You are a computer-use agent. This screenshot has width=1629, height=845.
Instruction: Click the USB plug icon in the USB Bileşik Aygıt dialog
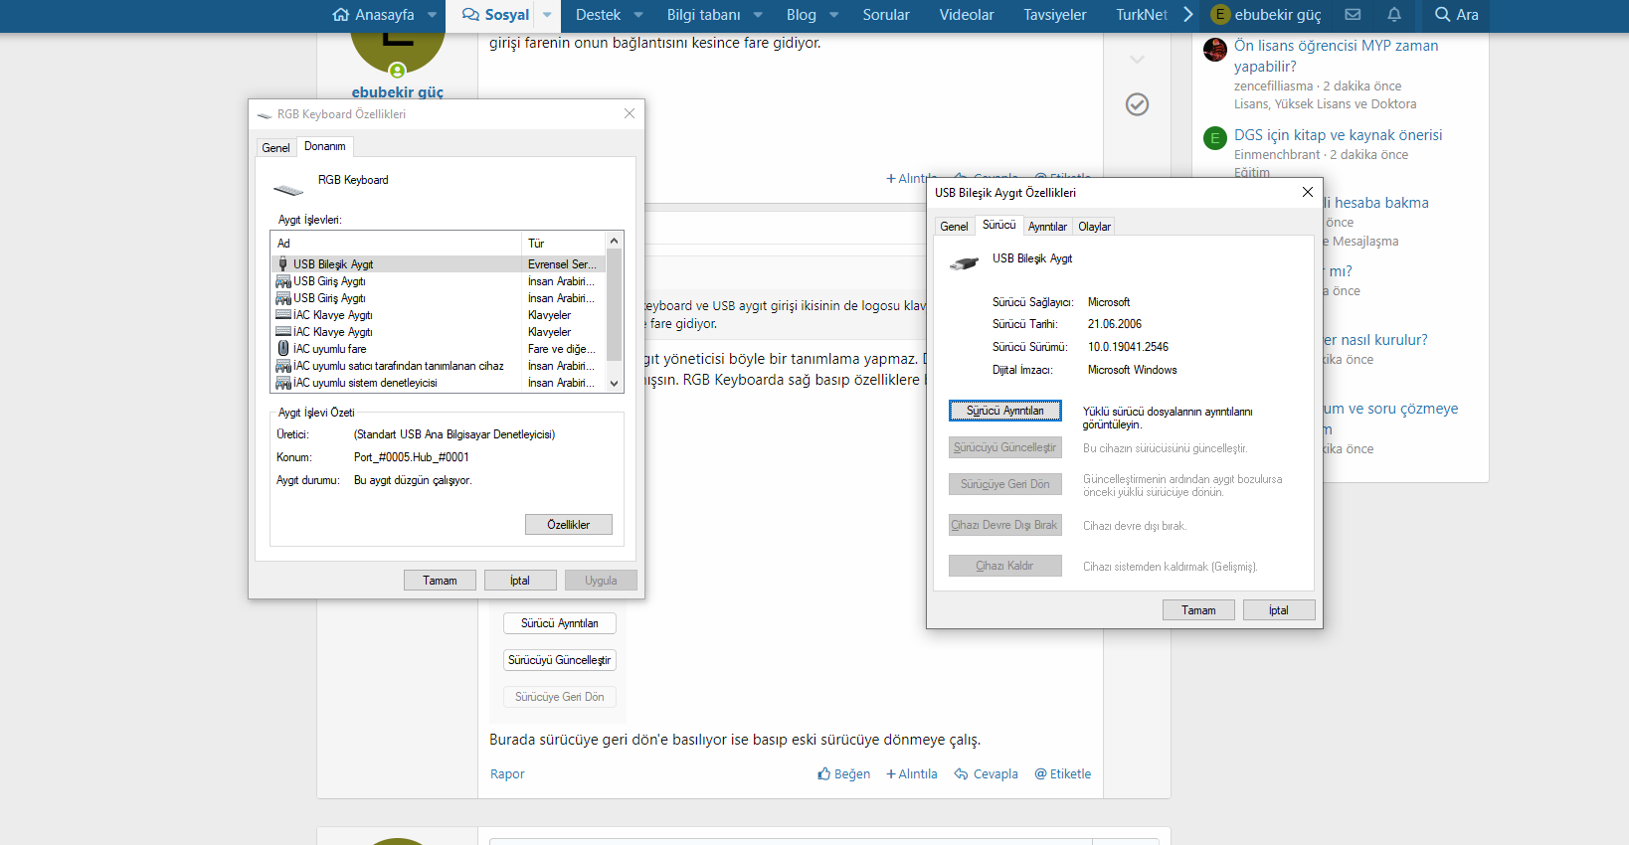964,263
